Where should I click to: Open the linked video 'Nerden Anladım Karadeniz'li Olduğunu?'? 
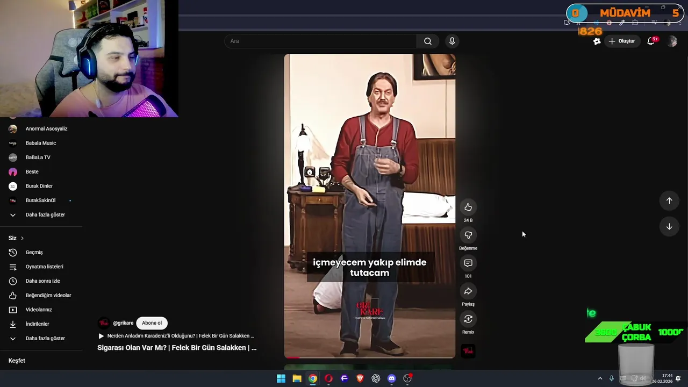[x=176, y=336]
